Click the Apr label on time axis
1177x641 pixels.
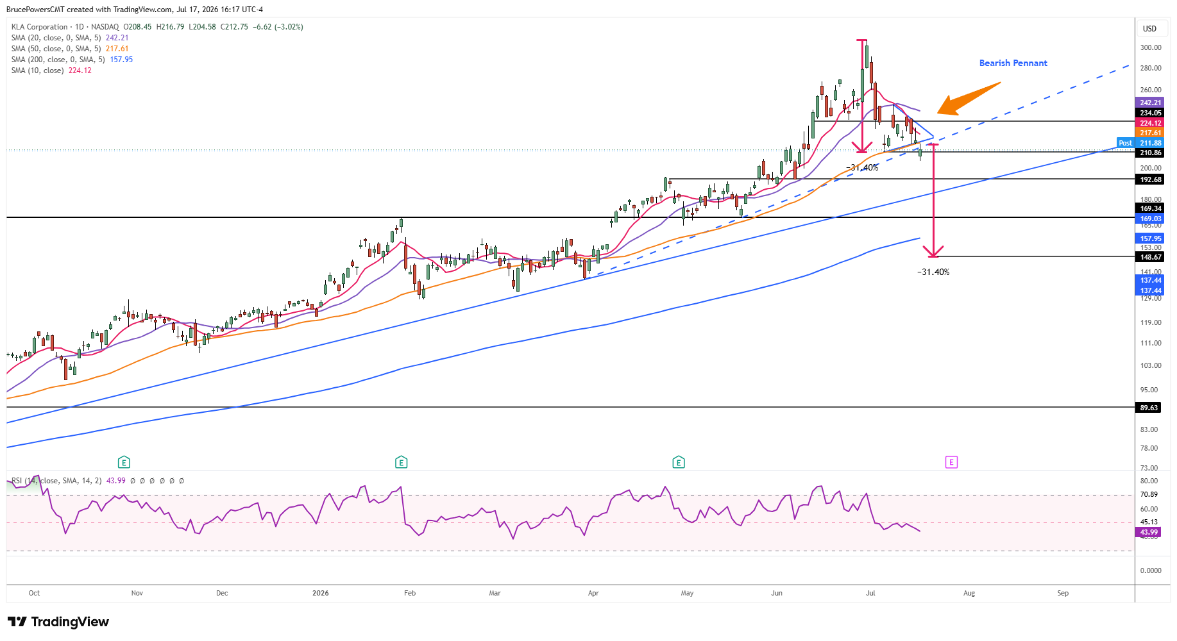coord(593,593)
